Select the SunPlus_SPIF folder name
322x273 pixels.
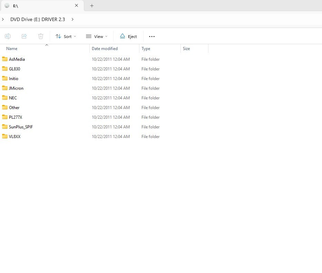(x=21, y=127)
